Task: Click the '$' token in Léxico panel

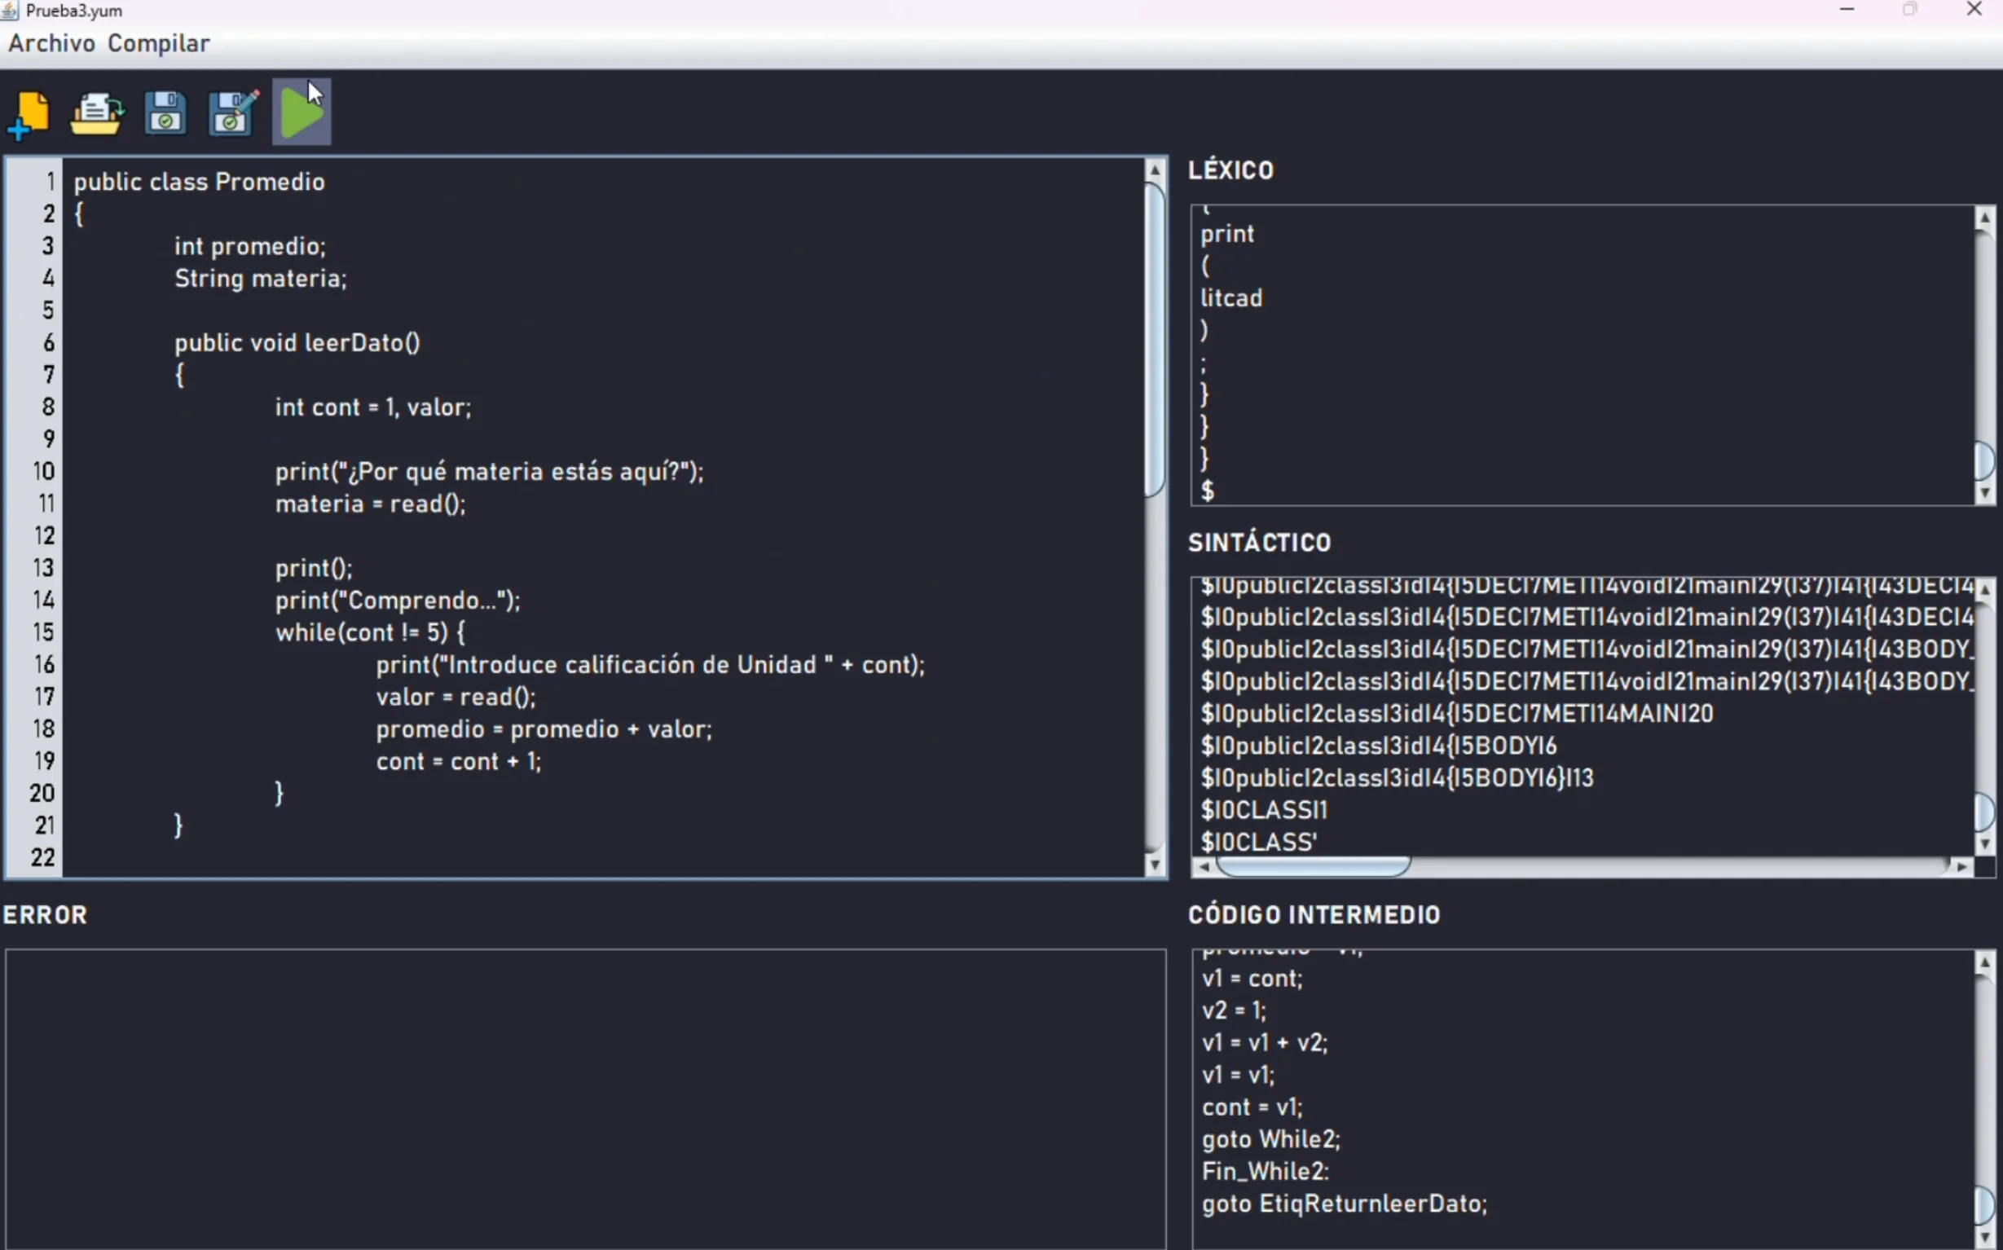Action: [x=1208, y=491]
